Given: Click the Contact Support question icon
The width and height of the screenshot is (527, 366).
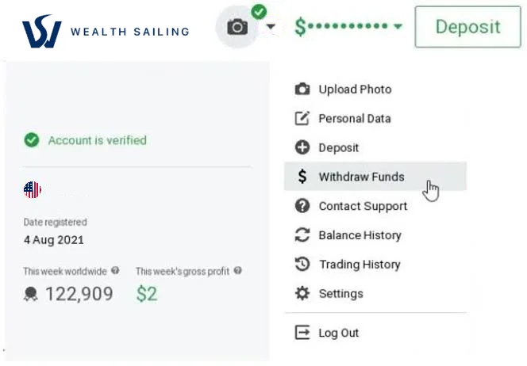Looking at the screenshot, I should 302,206.
